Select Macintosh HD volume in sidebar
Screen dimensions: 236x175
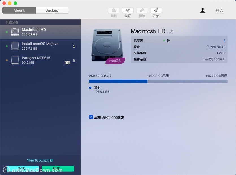point(40,32)
